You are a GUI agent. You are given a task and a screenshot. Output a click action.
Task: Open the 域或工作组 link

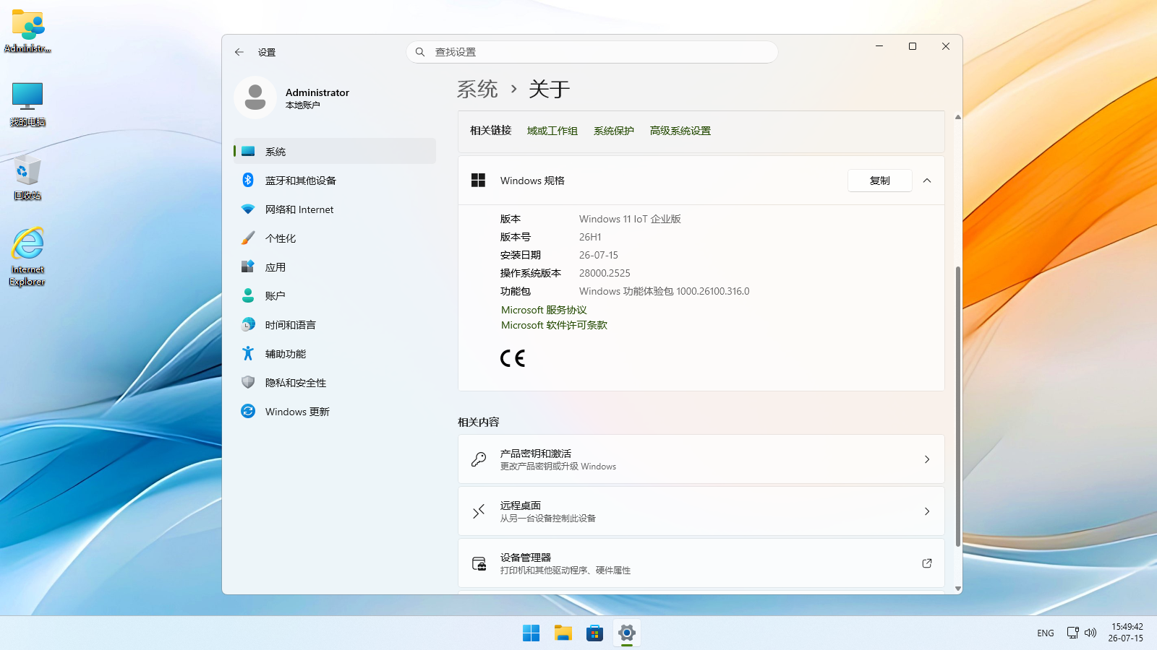[552, 131]
